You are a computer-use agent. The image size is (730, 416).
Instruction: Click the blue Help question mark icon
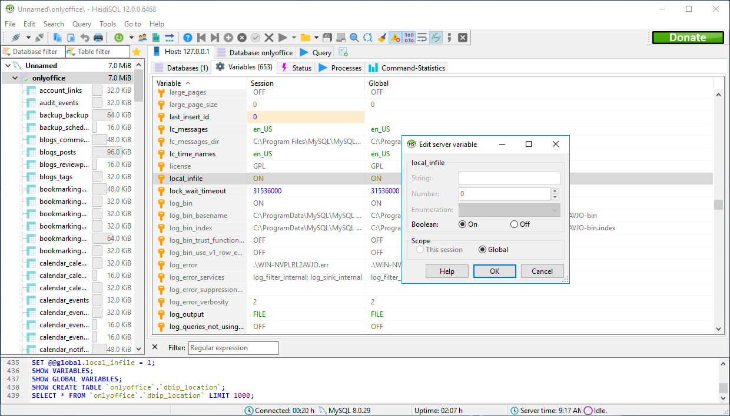(x=188, y=38)
